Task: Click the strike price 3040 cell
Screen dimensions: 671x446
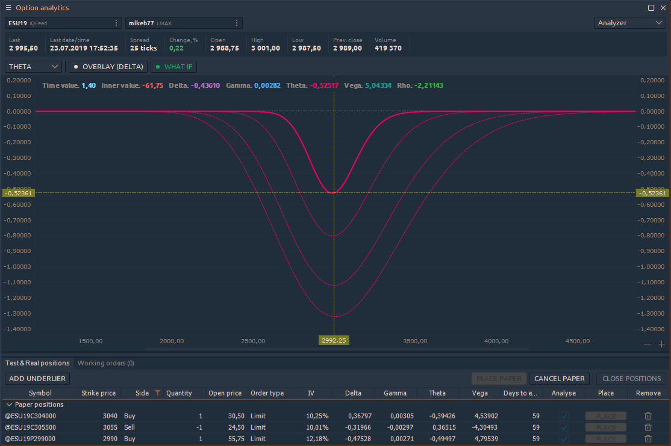Action: [110, 416]
